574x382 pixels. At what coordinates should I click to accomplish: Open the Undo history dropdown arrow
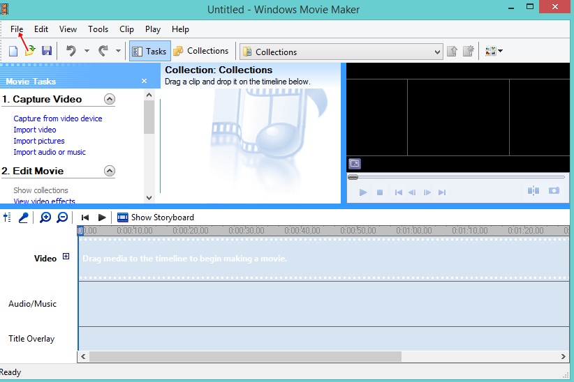pos(87,51)
